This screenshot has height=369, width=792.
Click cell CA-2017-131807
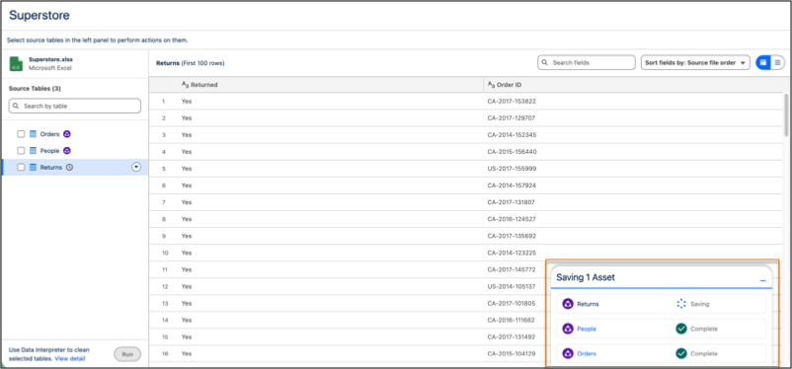[x=512, y=202]
